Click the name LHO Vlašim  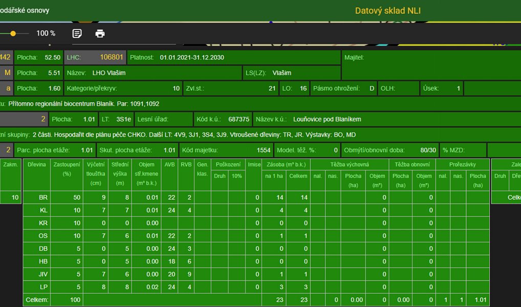(x=109, y=73)
